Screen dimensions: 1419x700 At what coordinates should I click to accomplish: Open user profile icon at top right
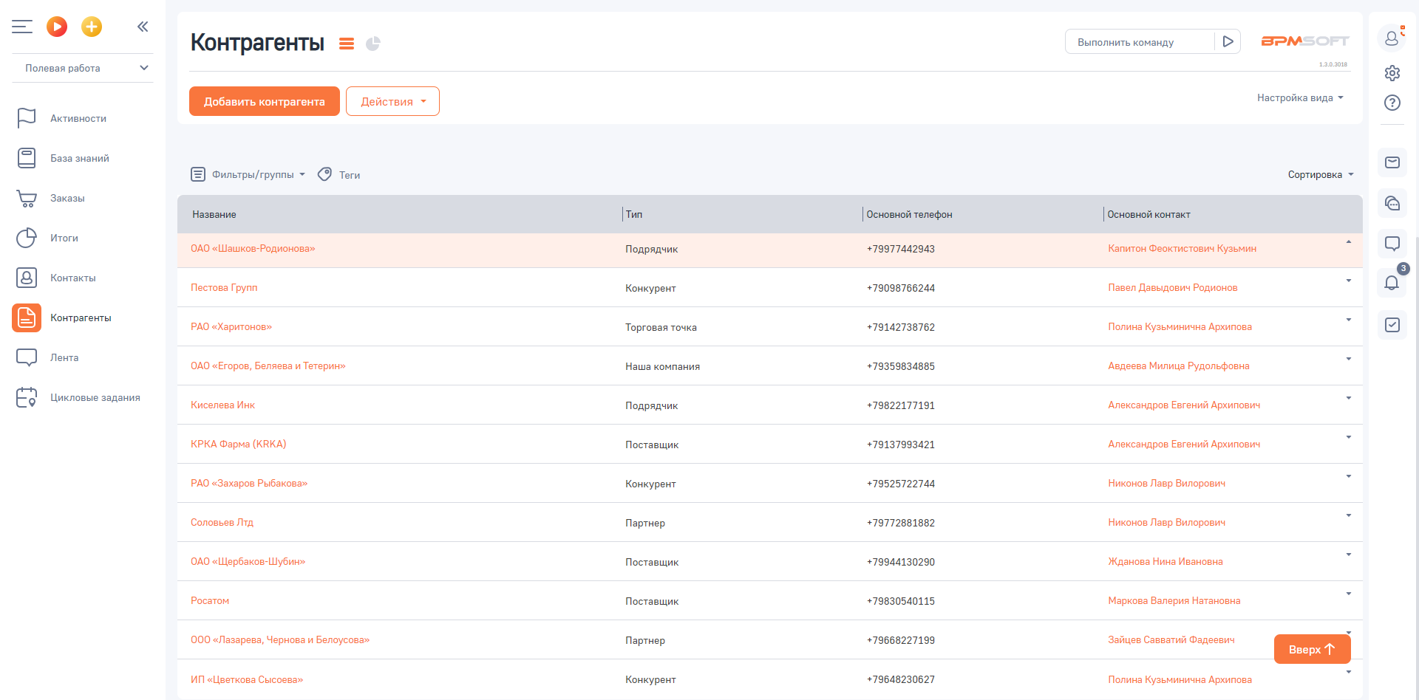click(x=1392, y=38)
